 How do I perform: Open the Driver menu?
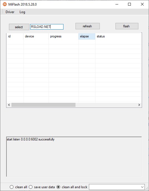click(x=10, y=12)
